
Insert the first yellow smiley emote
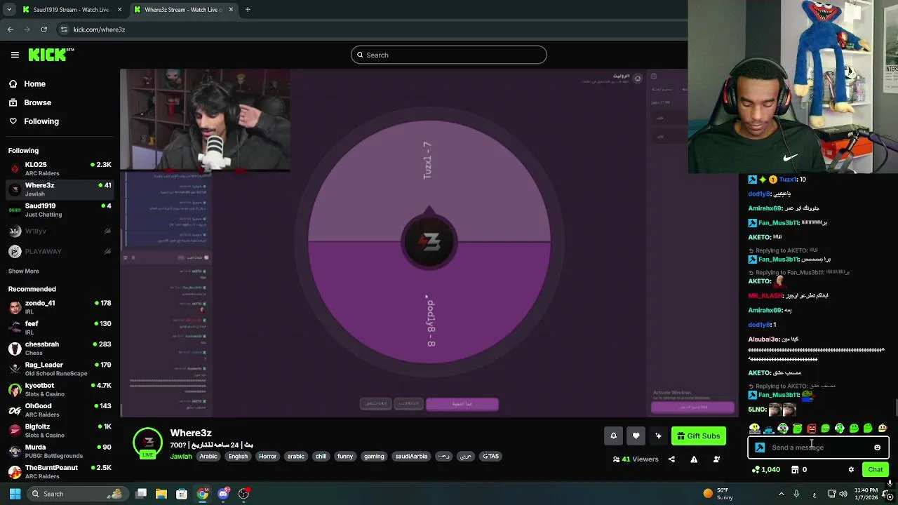(755, 428)
